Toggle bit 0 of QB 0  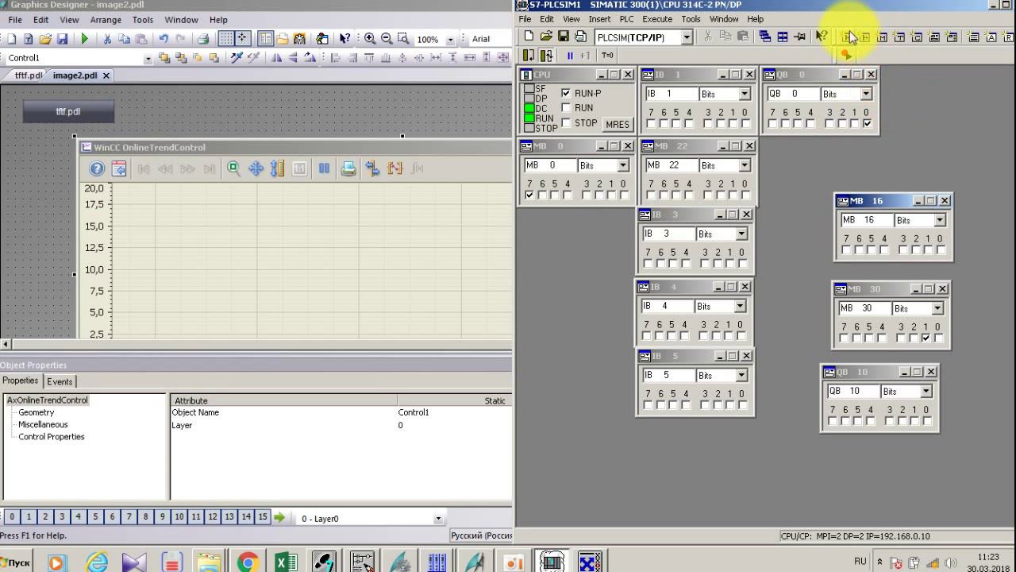tap(867, 124)
